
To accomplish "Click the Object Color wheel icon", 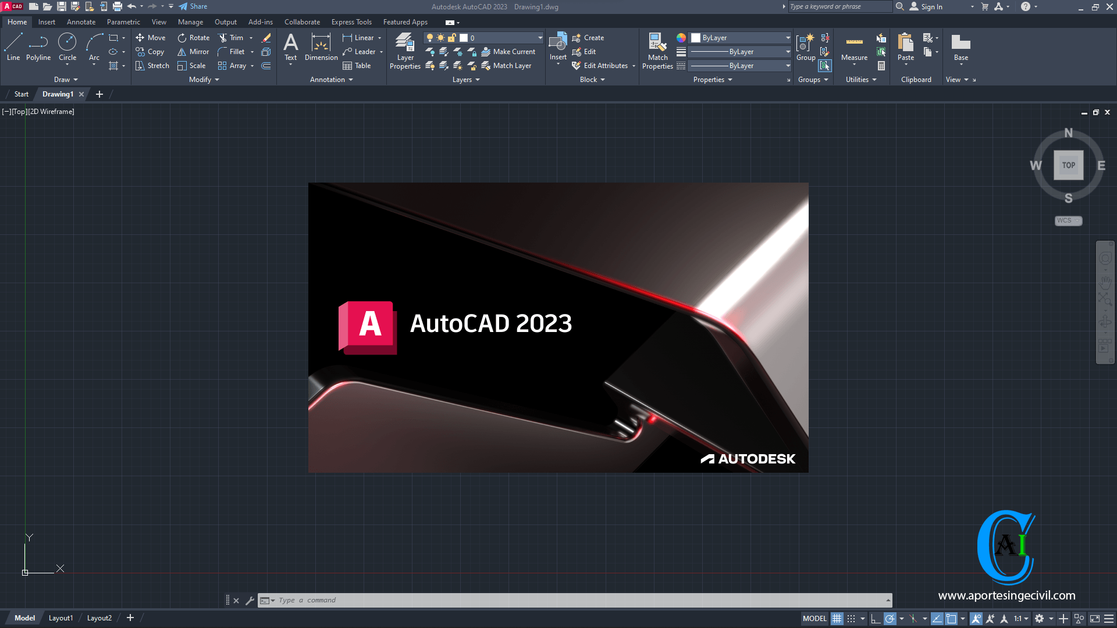I will click(x=681, y=38).
